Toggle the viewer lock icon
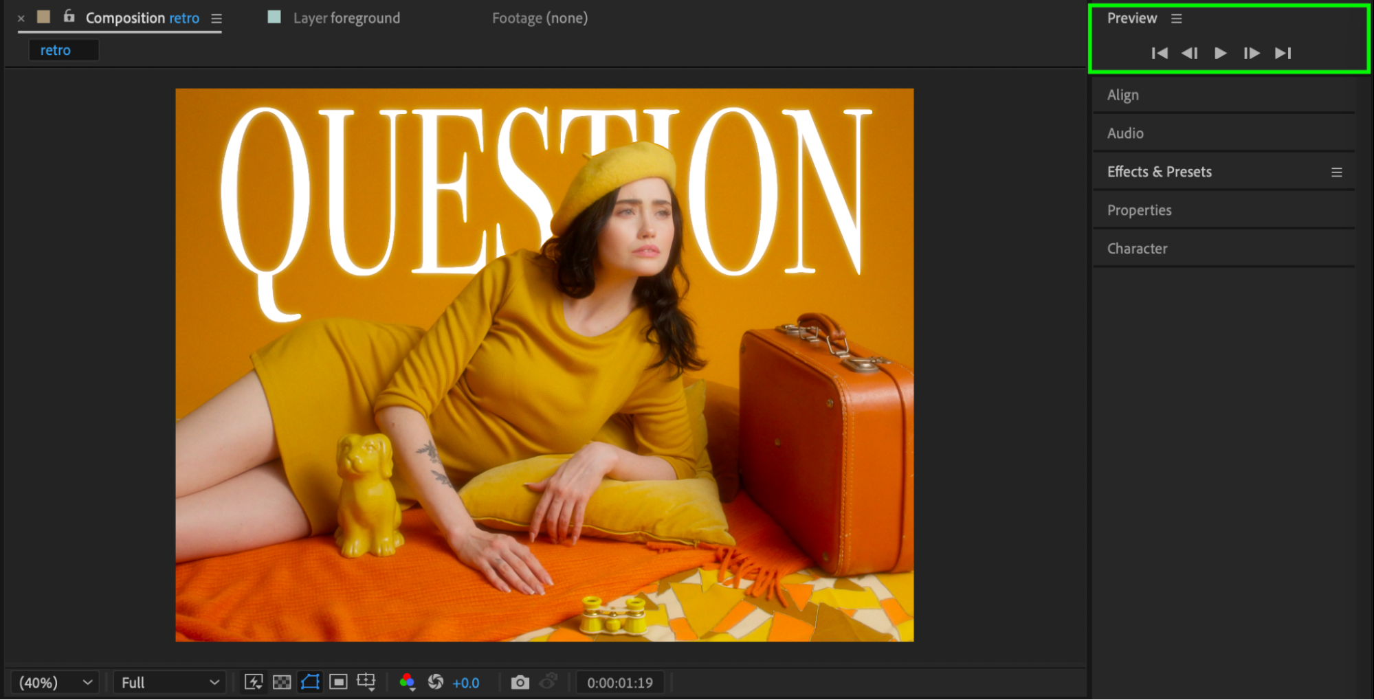 click(69, 16)
